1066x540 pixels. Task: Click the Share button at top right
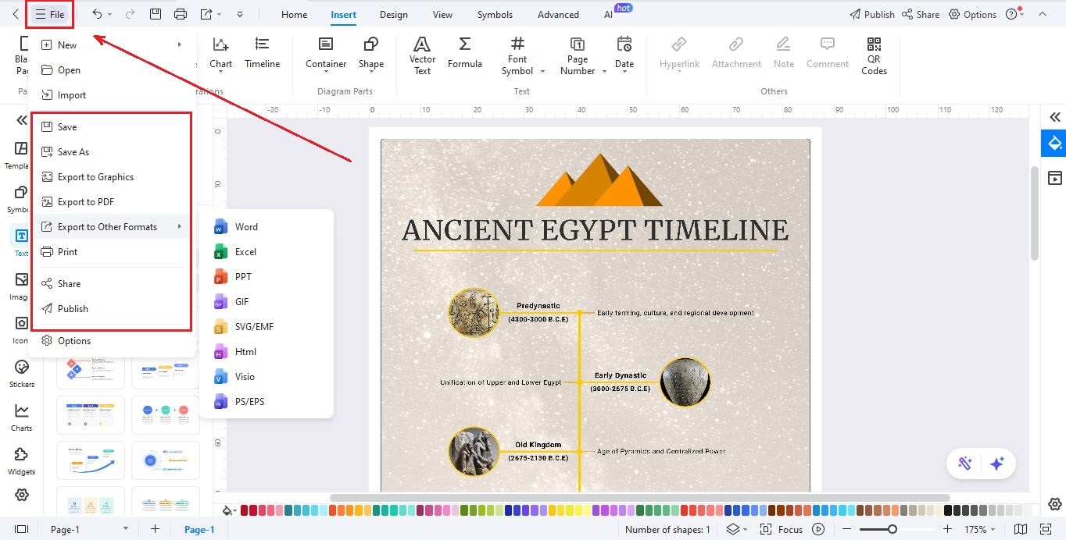pyautogui.click(x=921, y=14)
